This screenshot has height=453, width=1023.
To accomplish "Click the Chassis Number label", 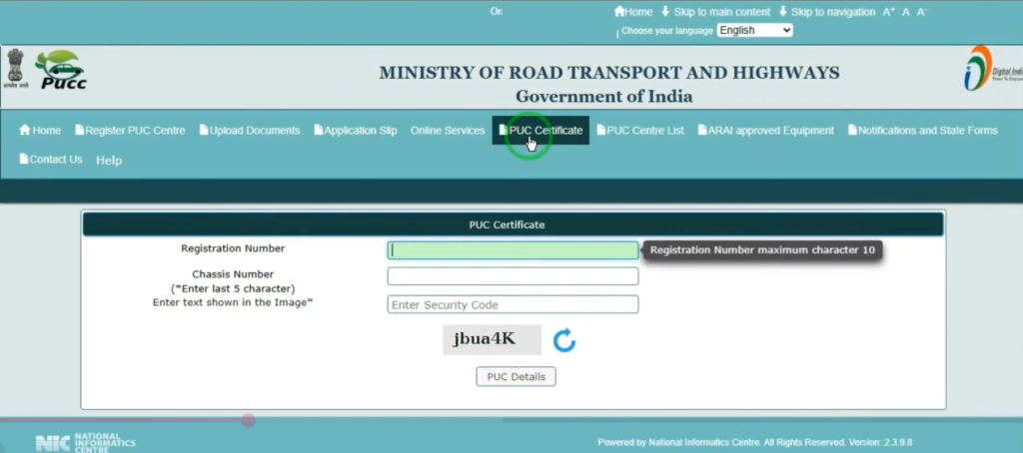I will click(x=233, y=274).
